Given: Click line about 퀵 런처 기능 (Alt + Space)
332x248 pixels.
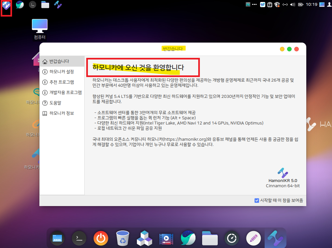Looking at the screenshot, I should point(145,118).
